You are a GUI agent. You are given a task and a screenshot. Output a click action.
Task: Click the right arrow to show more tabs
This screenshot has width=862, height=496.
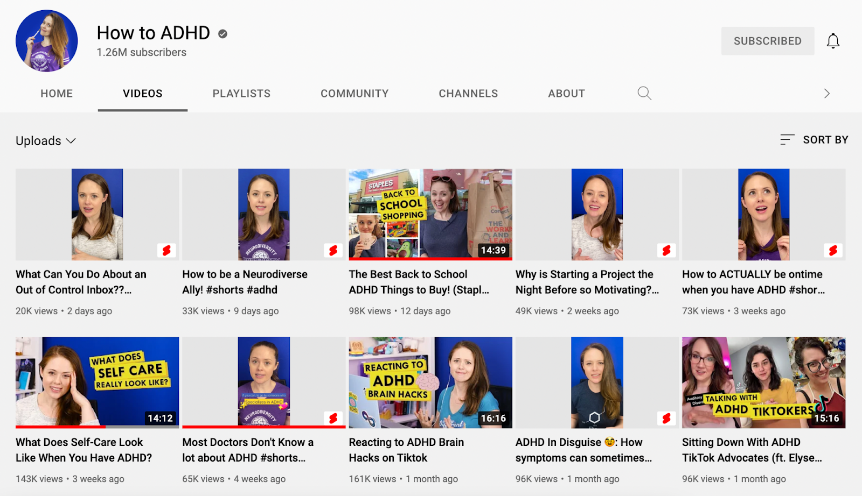(x=827, y=94)
